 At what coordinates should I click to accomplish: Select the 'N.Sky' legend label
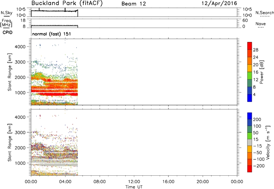point(7,13)
